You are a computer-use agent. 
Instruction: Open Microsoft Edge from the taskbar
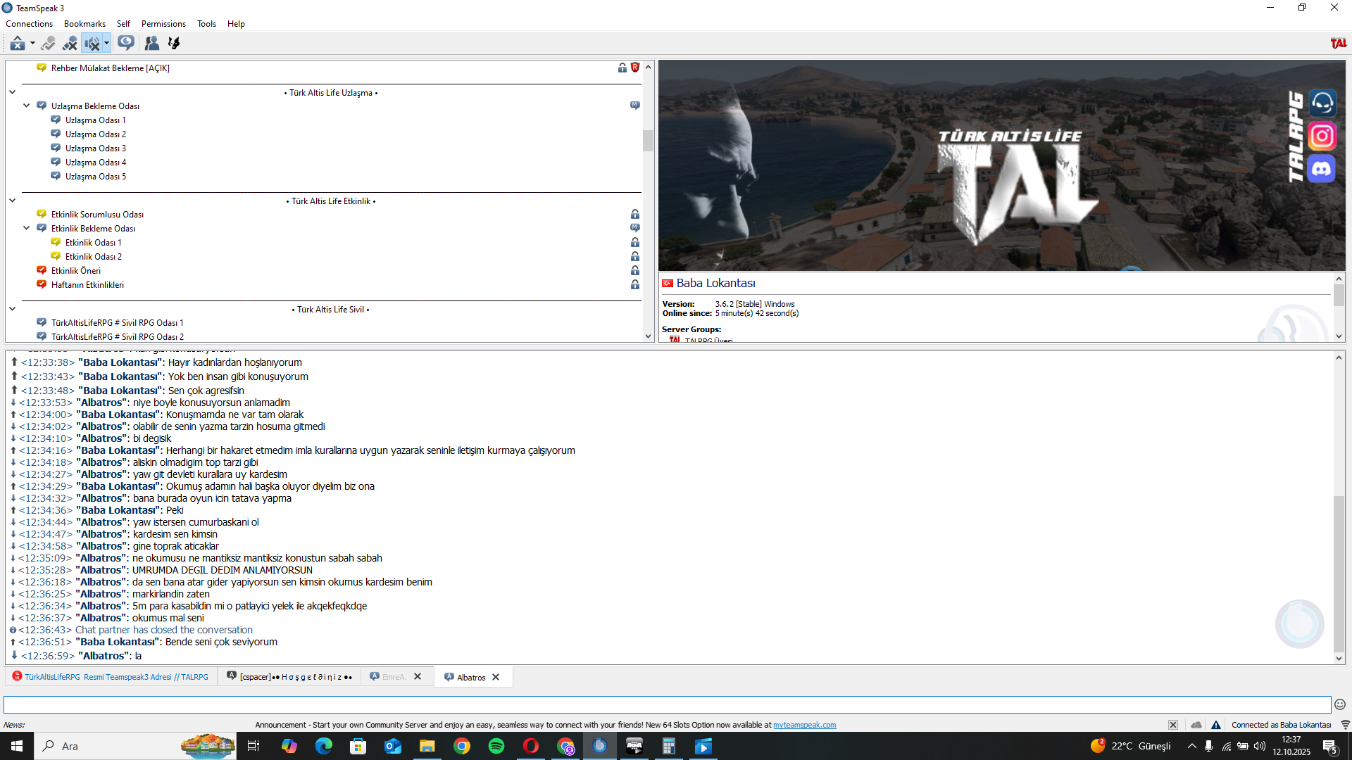[324, 746]
